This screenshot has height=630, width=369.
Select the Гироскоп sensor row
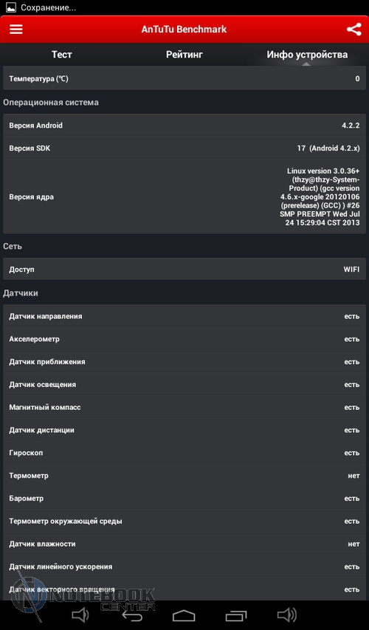(x=184, y=453)
